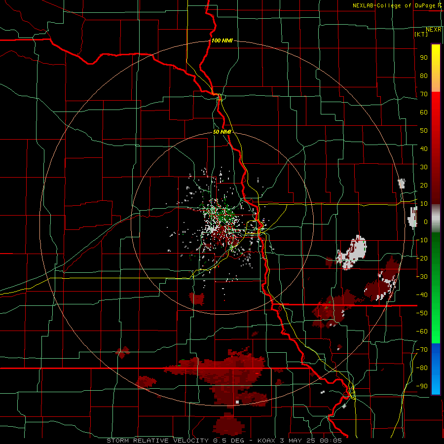
Task: Click the -20 value on the velocity scale
Action: tap(422, 258)
